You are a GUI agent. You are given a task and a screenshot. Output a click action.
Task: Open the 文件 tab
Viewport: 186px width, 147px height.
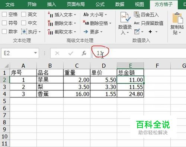(x=10, y=5)
